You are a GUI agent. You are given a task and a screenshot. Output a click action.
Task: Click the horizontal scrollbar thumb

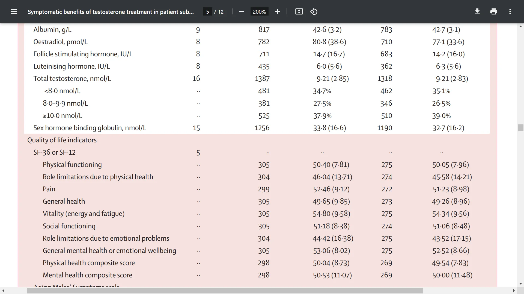pos(225,291)
